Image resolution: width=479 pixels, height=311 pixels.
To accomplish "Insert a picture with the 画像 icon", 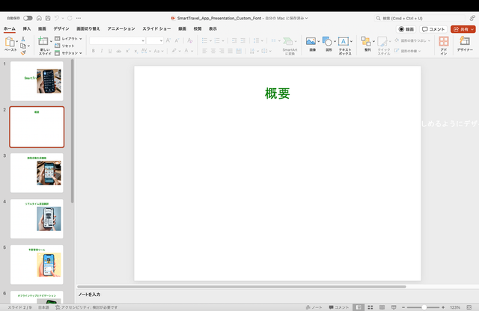I will tap(311, 42).
